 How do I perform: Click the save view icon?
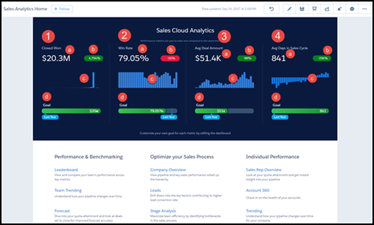coord(302,9)
